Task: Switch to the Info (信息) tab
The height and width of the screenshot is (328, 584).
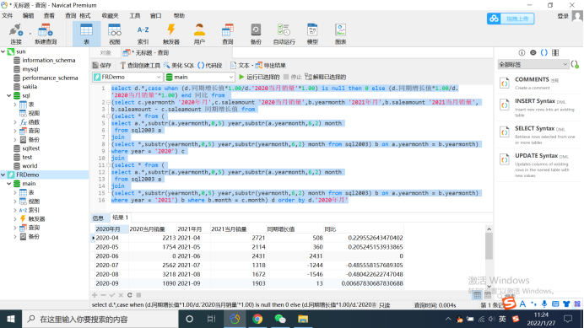Action: click(x=99, y=218)
